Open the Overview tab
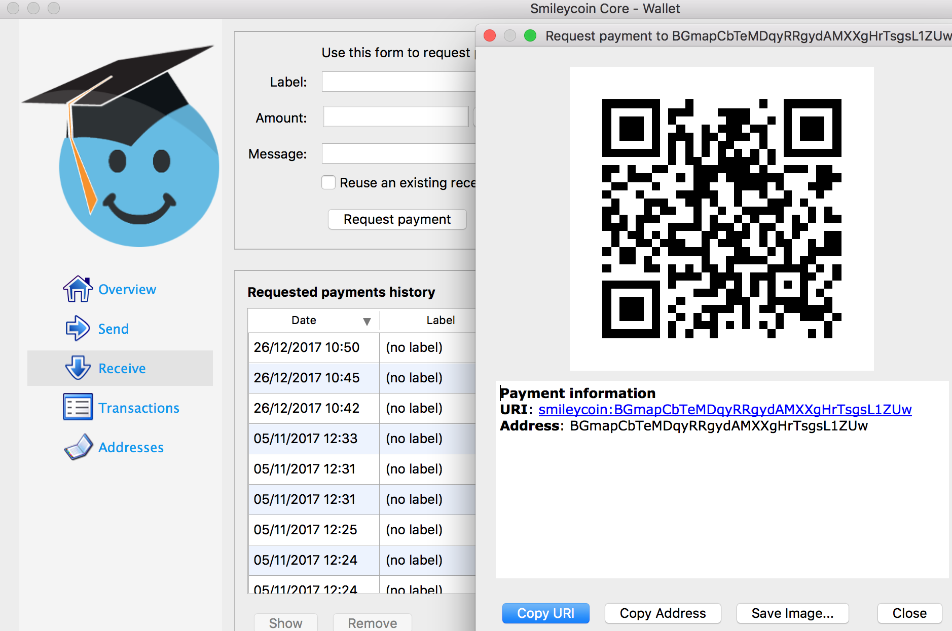 [120, 289]
